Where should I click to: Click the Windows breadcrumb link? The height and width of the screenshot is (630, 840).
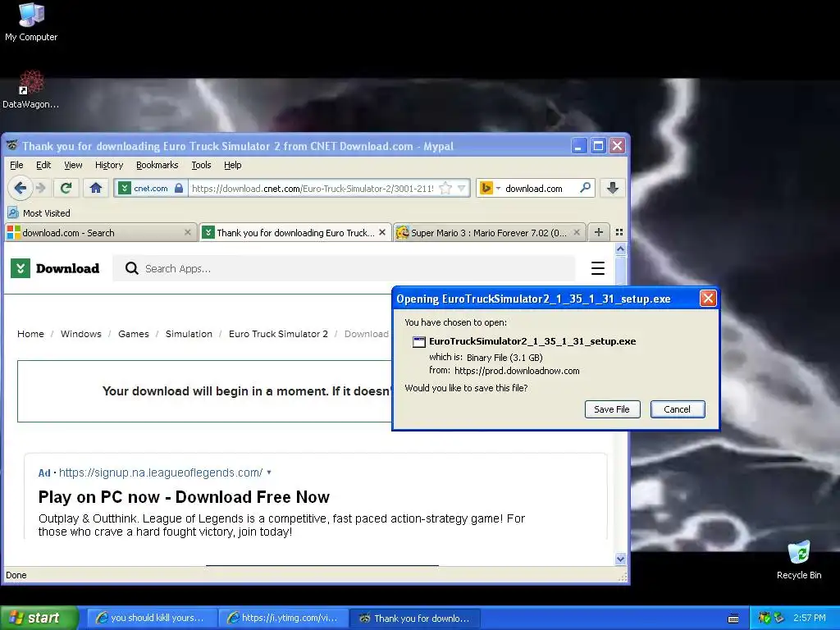tap(81, 334)
